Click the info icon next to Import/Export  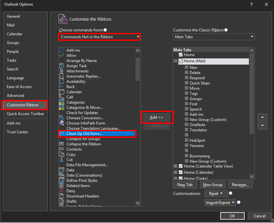(x=238, y=202)
